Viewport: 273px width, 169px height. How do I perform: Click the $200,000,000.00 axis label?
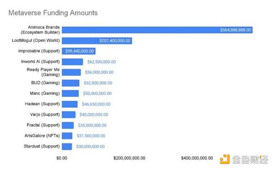point(129,158)
